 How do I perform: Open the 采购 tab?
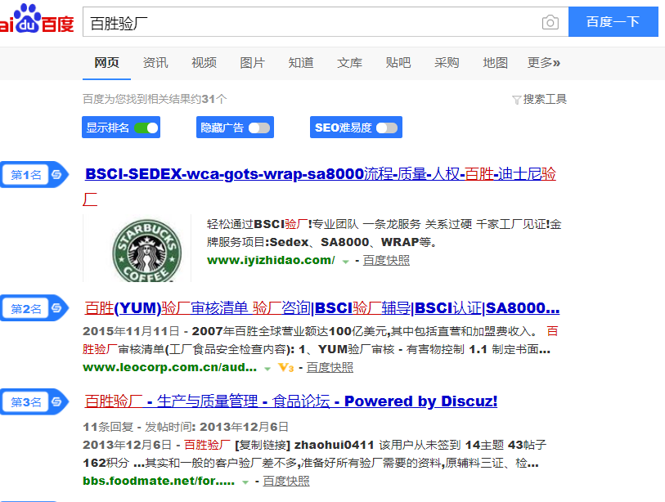447,63
